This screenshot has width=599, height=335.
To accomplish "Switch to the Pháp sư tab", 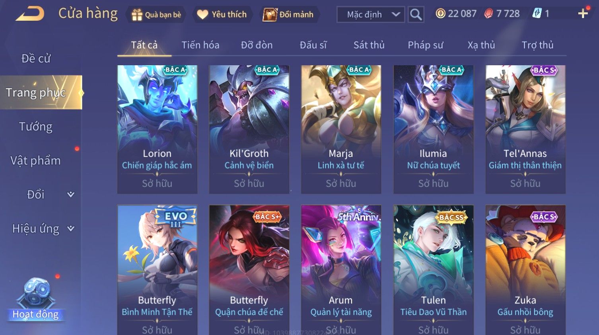I will [x=425, y=45].
